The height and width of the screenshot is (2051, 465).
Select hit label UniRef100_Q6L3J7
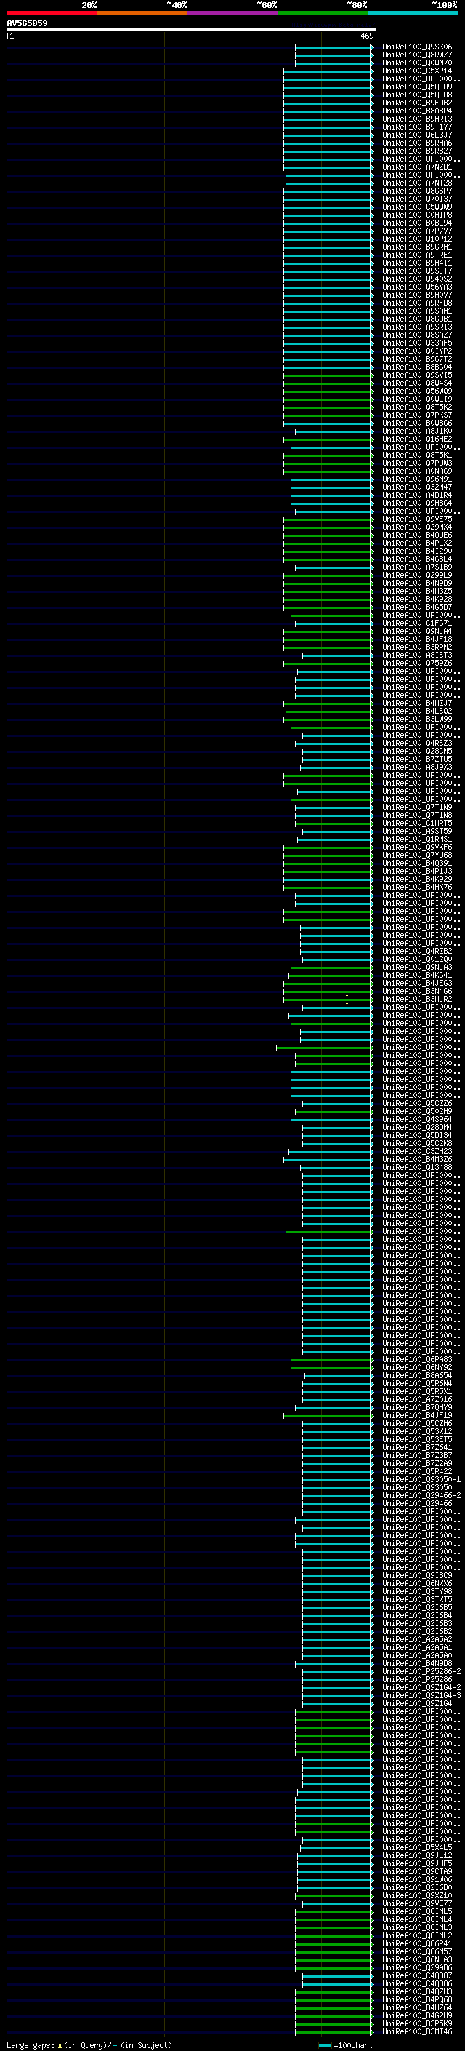[417, 135]
